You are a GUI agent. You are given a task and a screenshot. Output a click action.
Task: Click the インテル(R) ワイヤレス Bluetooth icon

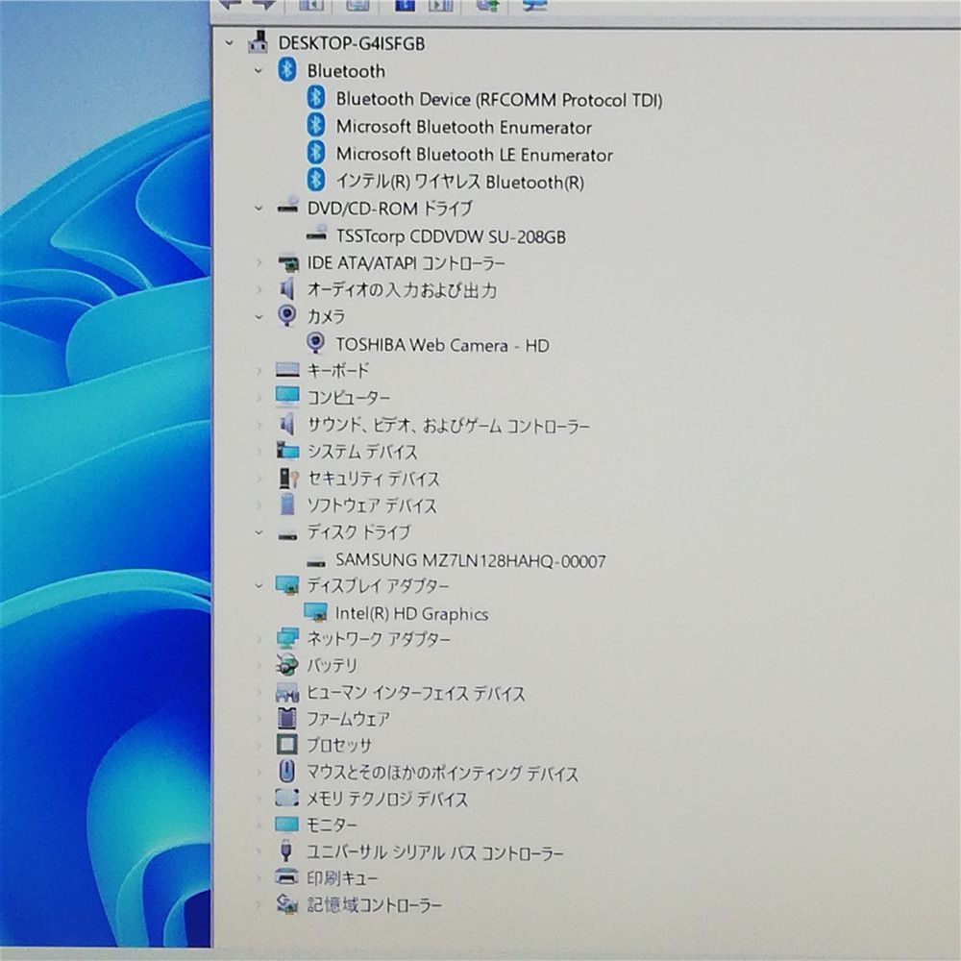click(315, 181)
